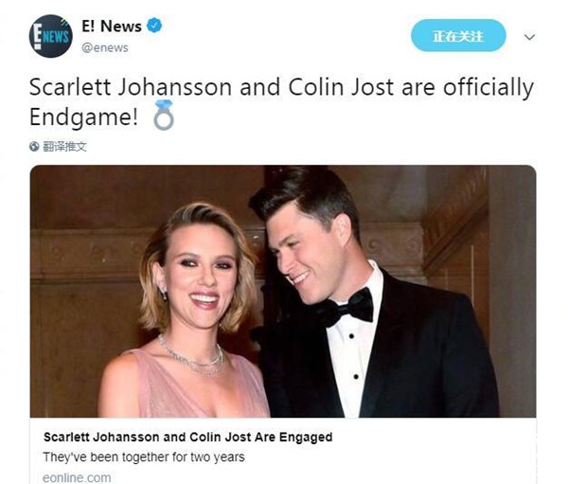The width and height of the screenshot is (568, 484).
Task: Open headline 'Scarlett Johansson and Colin Jost Are Engaged'
Action: tap(188, 437)
